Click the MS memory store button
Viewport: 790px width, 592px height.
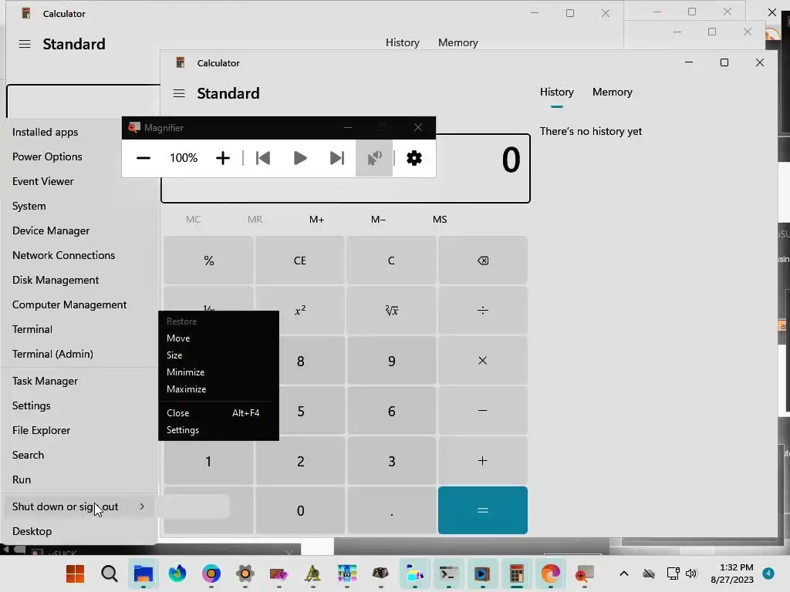[440, 220]
